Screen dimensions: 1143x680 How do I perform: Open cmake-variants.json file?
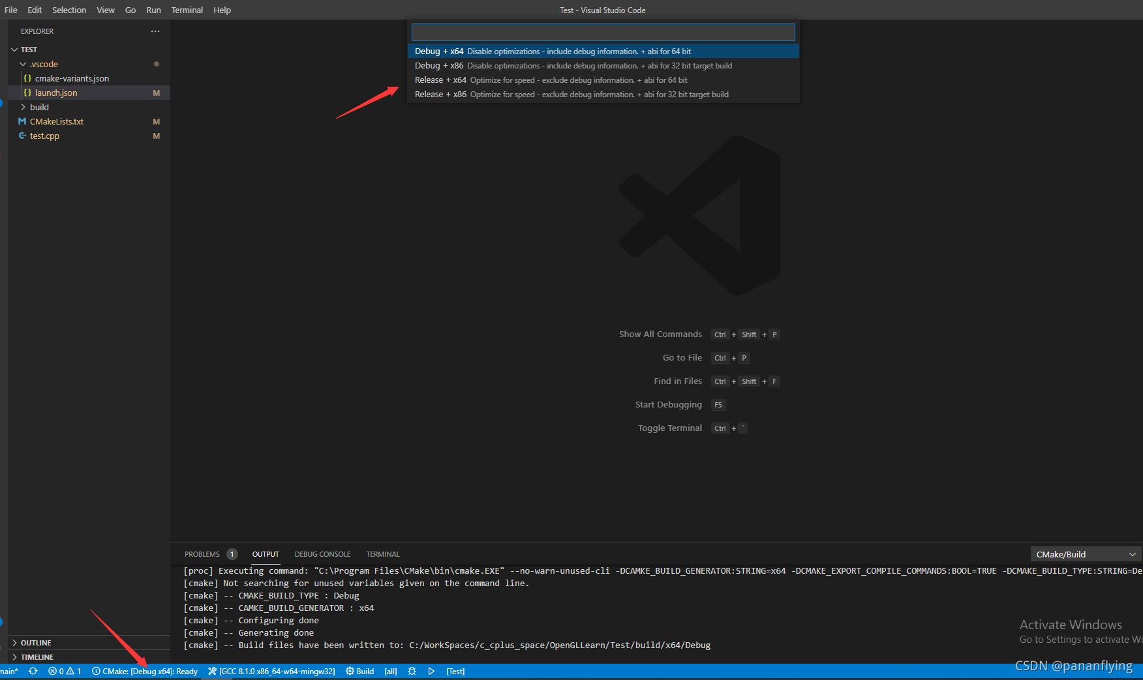[x=72, y=78]
